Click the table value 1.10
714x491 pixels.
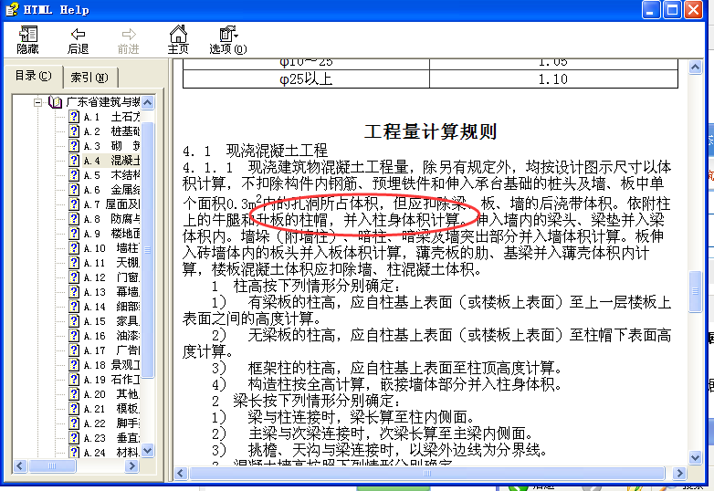click(552, 79)
